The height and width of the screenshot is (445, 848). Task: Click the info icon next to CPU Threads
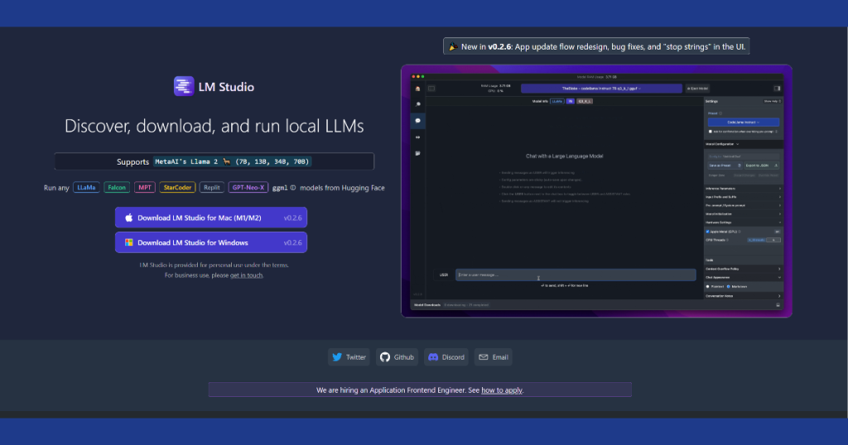pos(727,240)
